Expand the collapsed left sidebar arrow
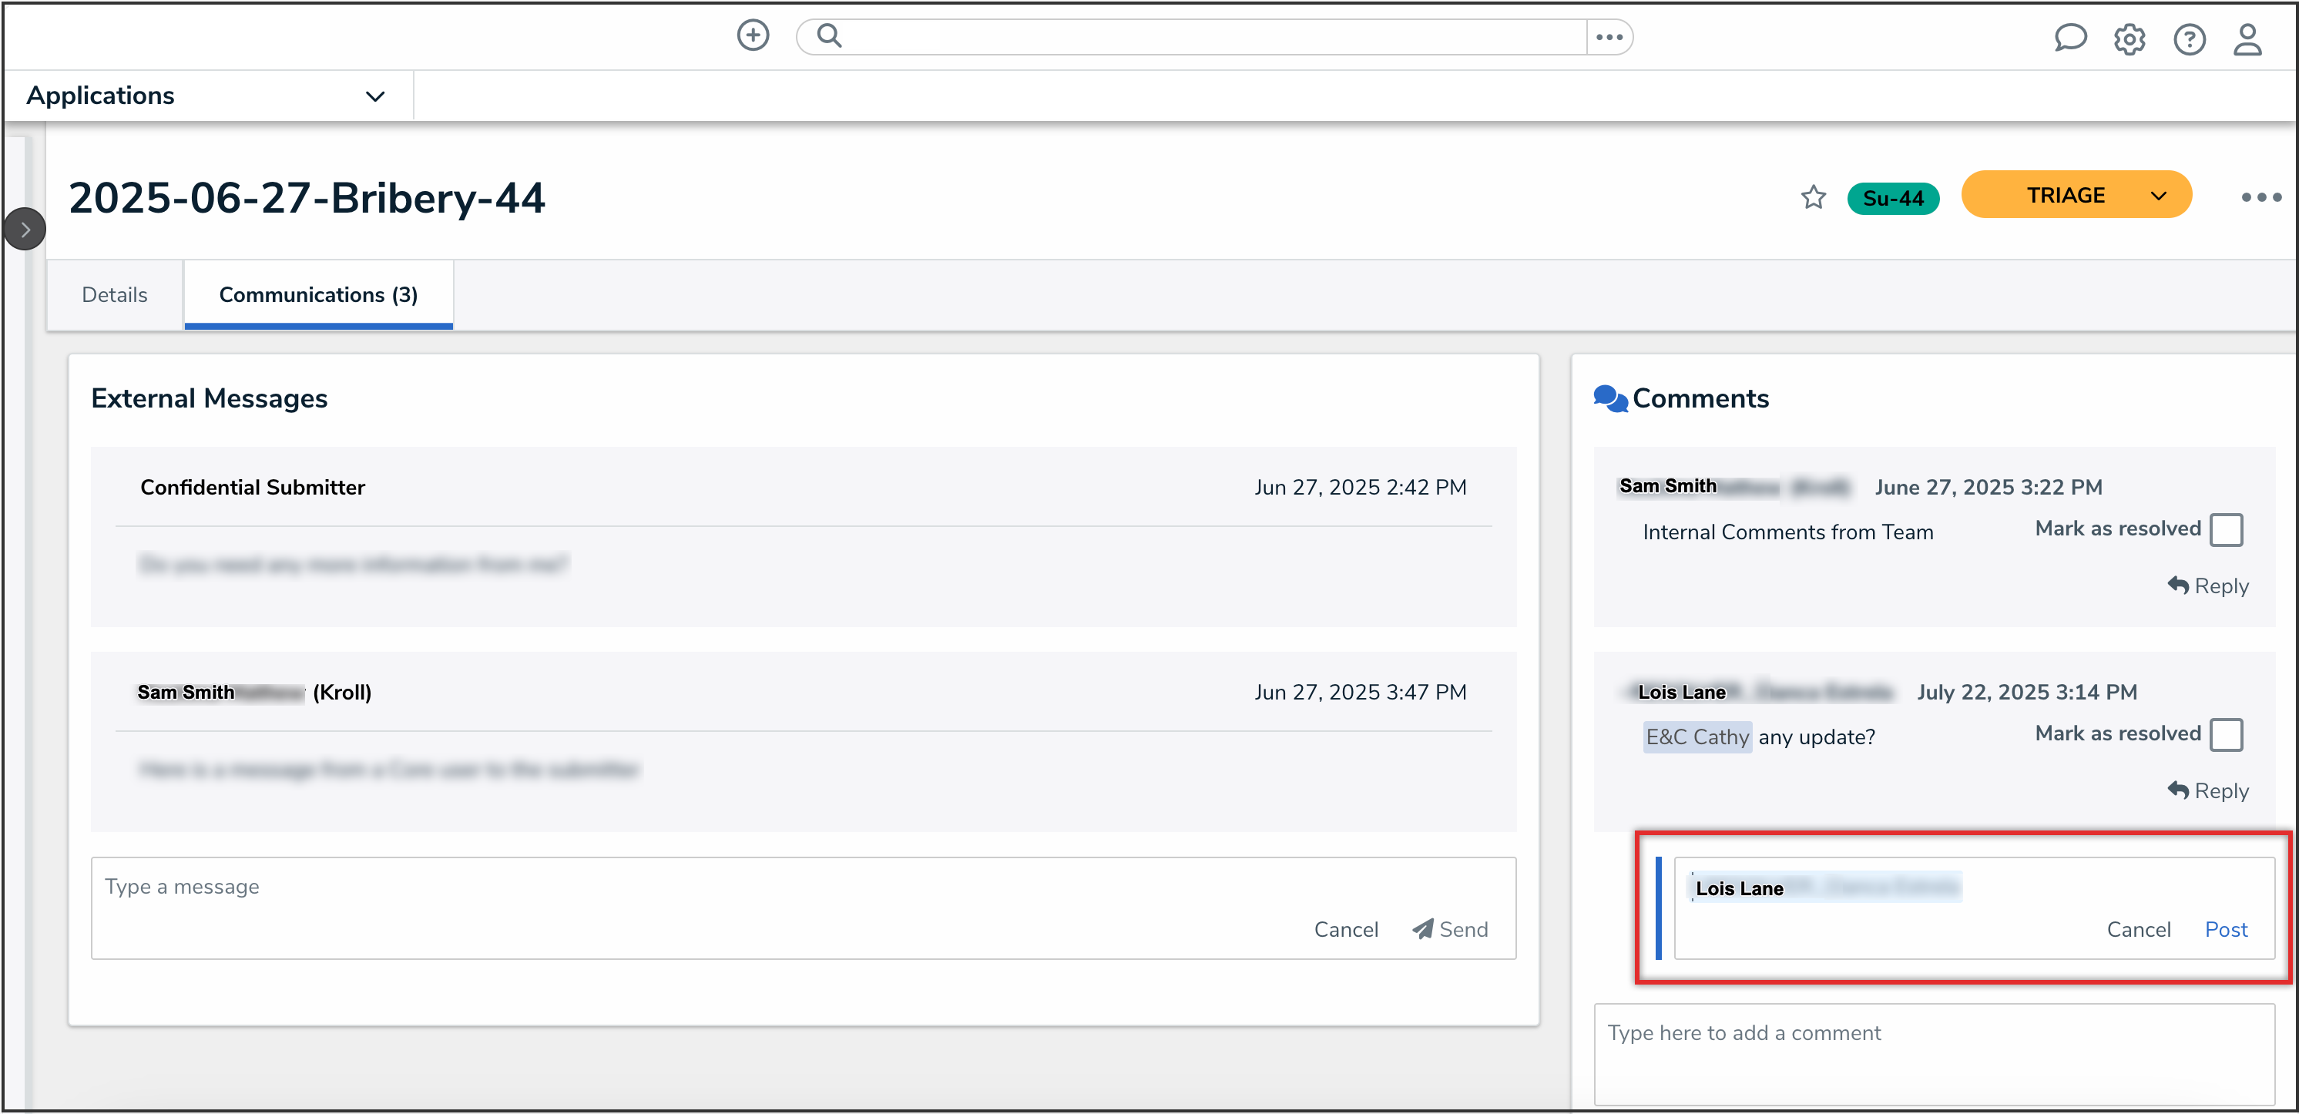The image size is (2299, 1114). tap(25, 230)
